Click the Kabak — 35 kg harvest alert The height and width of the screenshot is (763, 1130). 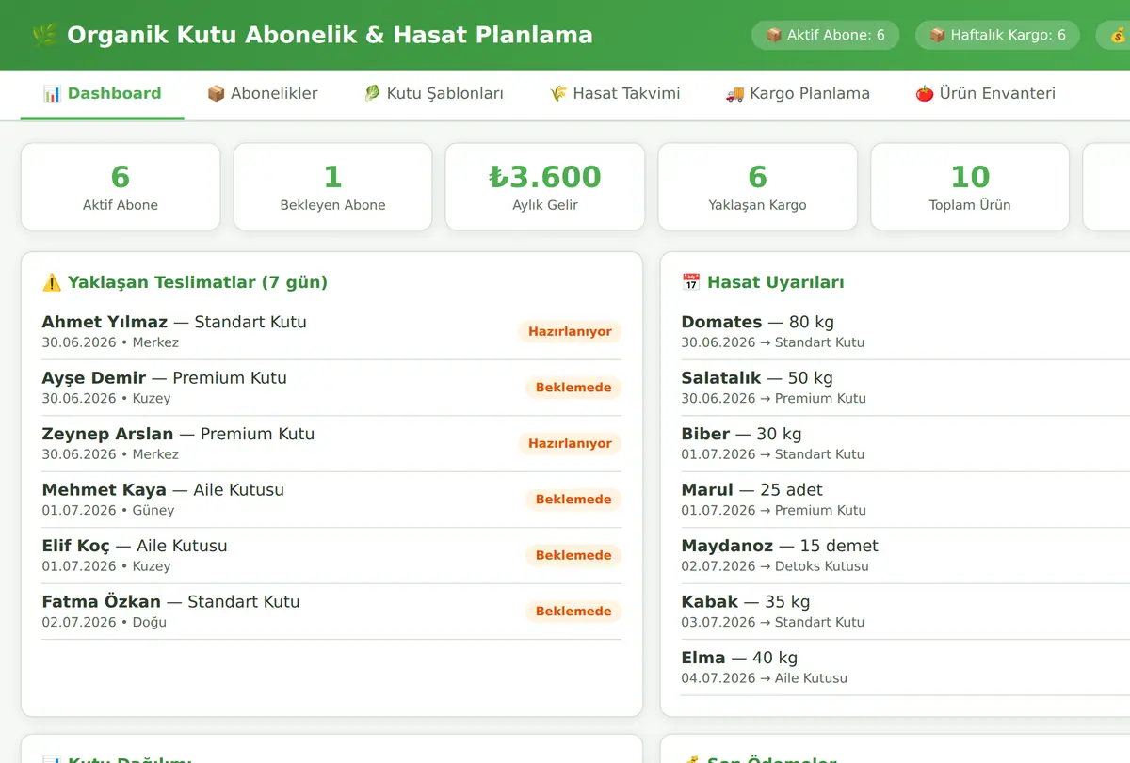tap(905, 612)
